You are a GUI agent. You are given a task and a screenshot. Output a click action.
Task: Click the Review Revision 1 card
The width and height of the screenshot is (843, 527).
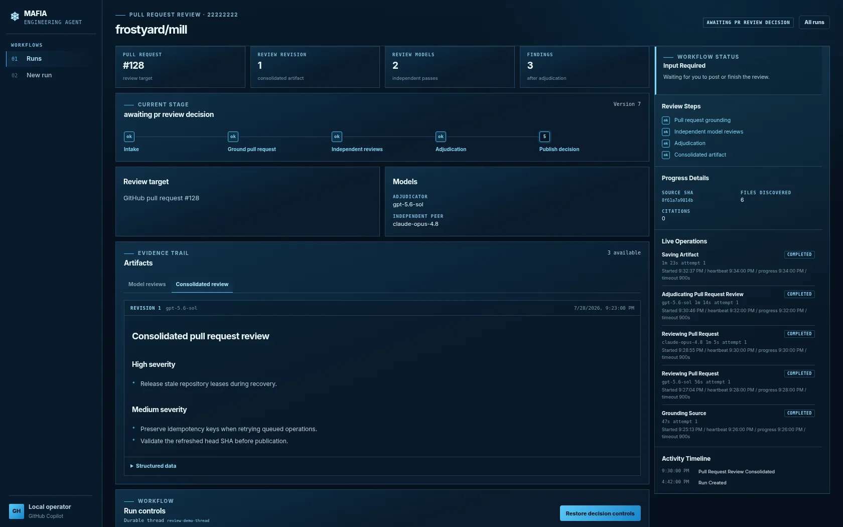point(315,67)
